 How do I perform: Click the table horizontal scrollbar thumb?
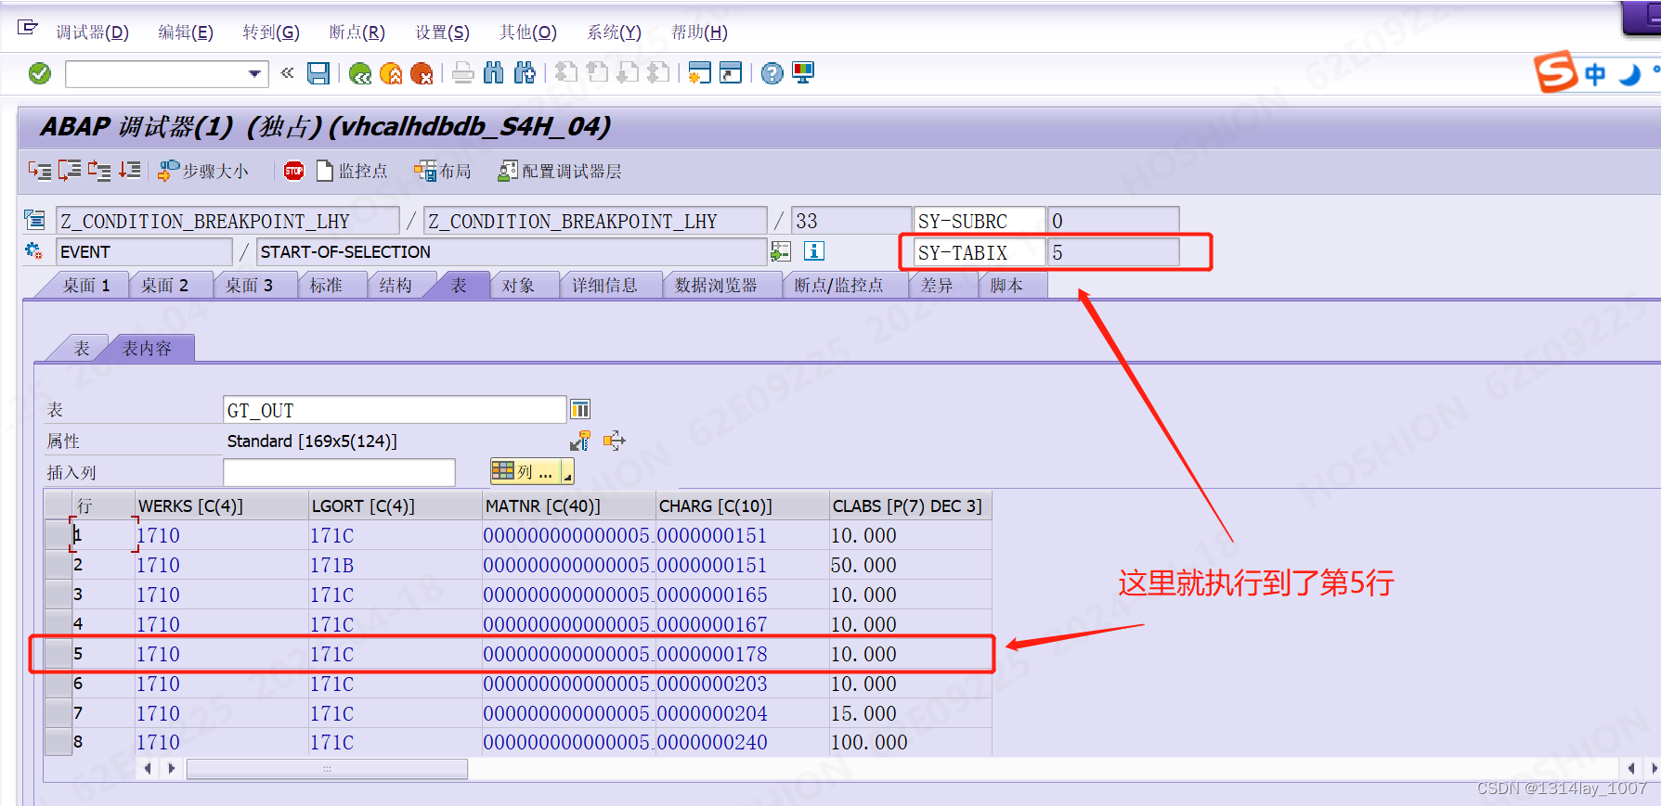(327, 768)
